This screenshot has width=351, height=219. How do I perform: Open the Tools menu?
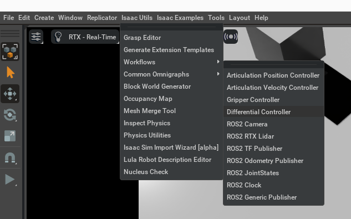coord(216,18)
